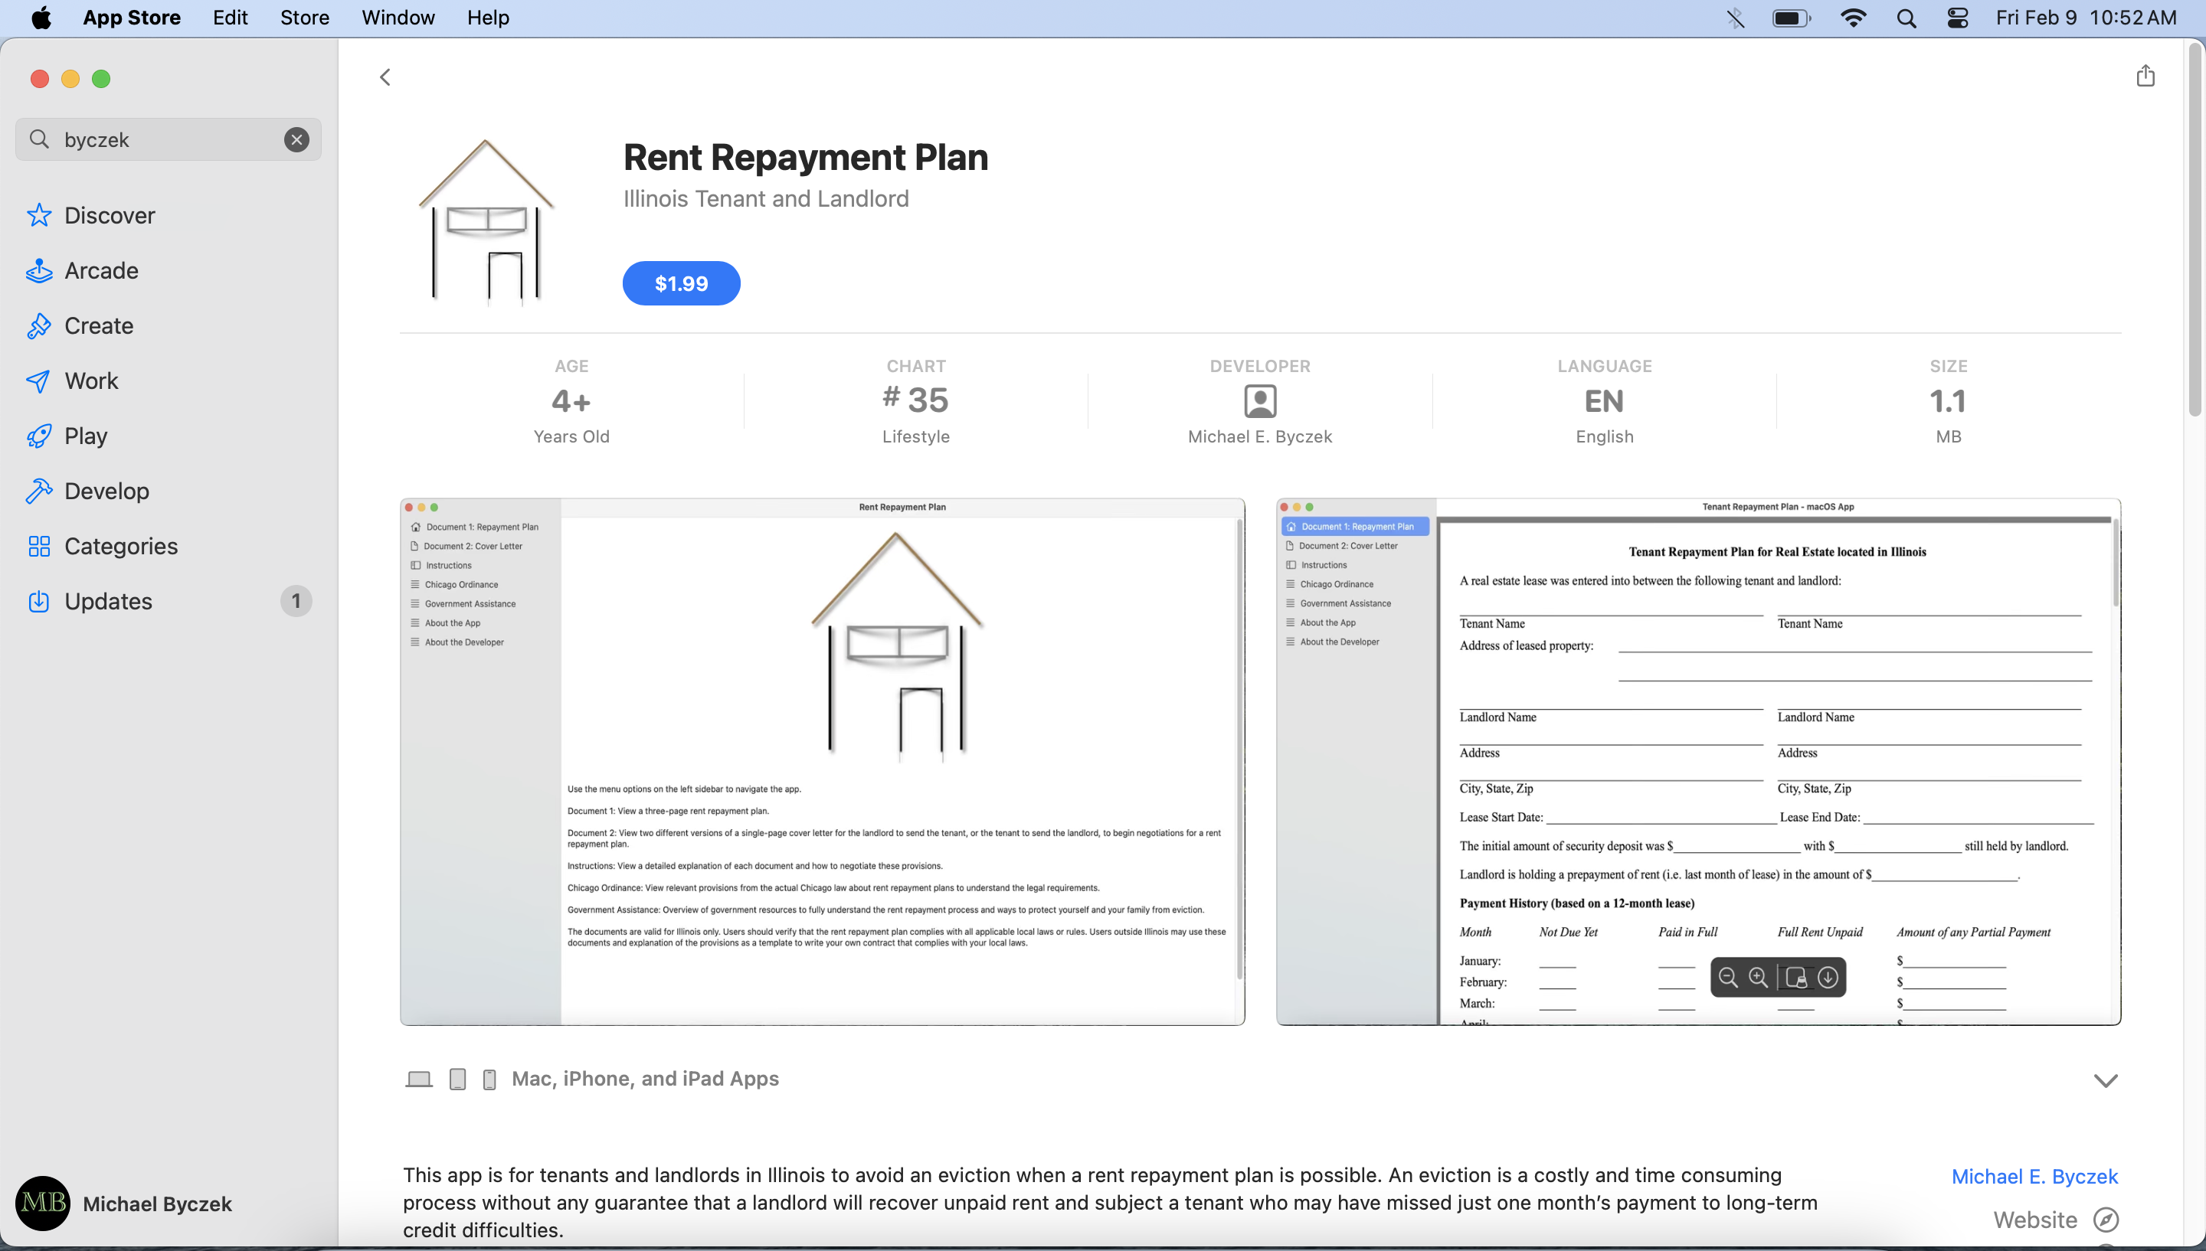Click the Michael E. Byczek developer label
Screen dimensions: 2206x1251
[x=1260, y=436]
